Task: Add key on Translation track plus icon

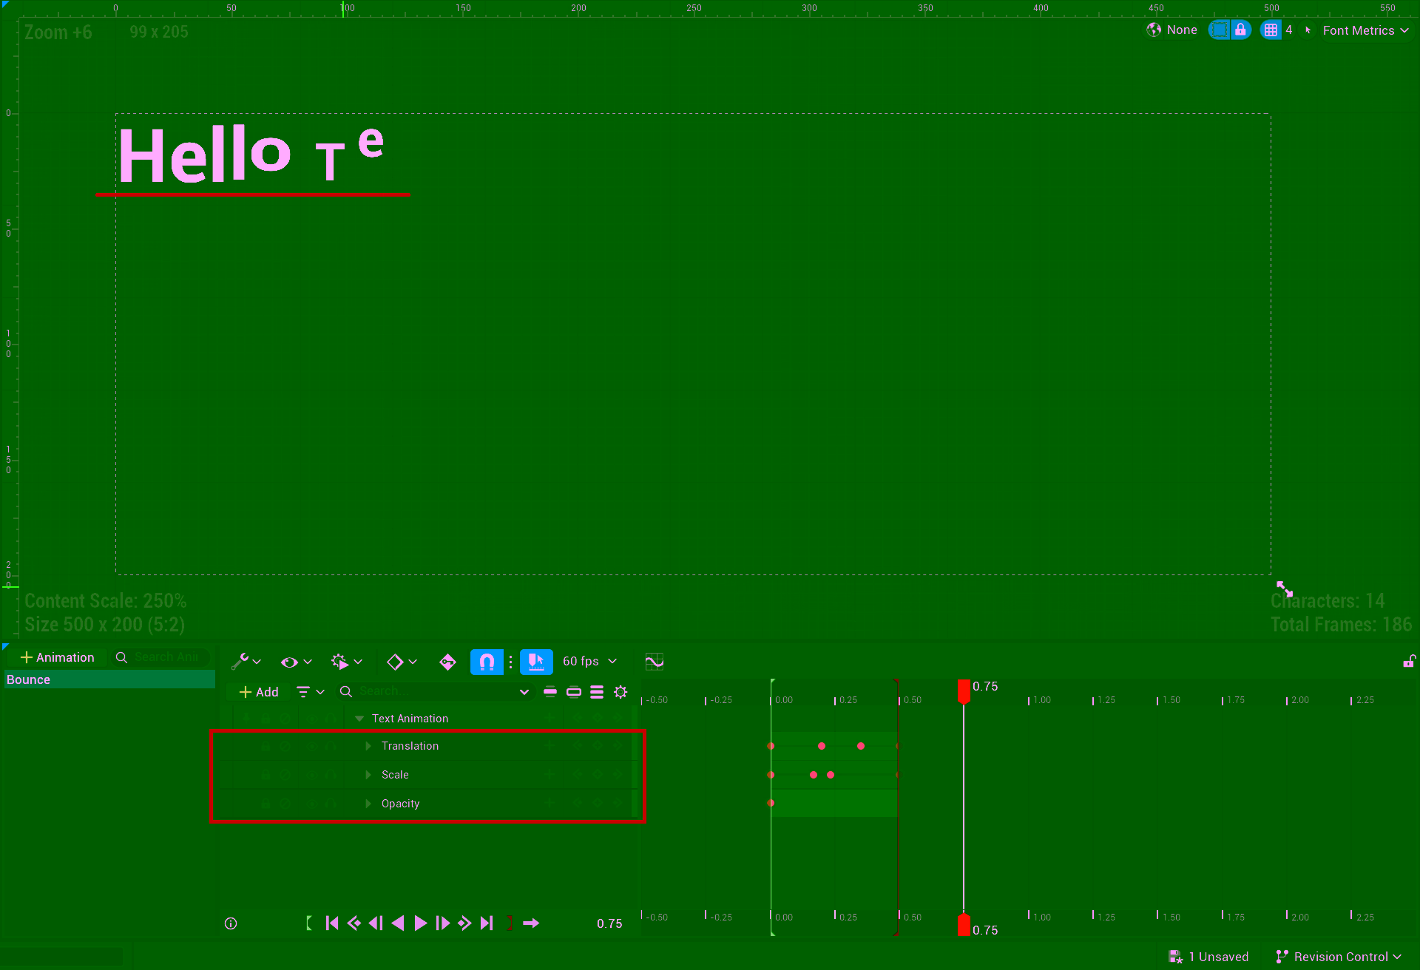Action: tap(550, 746)
